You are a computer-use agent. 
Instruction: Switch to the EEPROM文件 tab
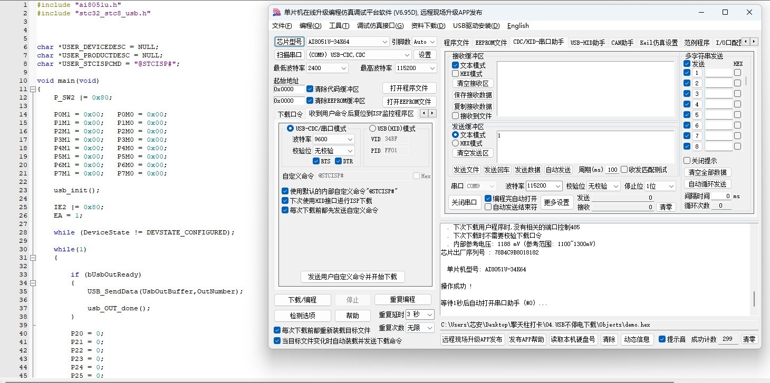tap(491, 43)
